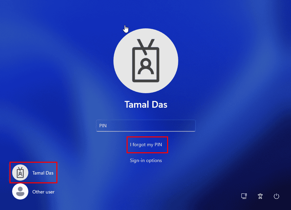The width and height of the screenshot is (291, 210).
Task: Switch to Tamal Das account label
Action: (x=43, y=173)
